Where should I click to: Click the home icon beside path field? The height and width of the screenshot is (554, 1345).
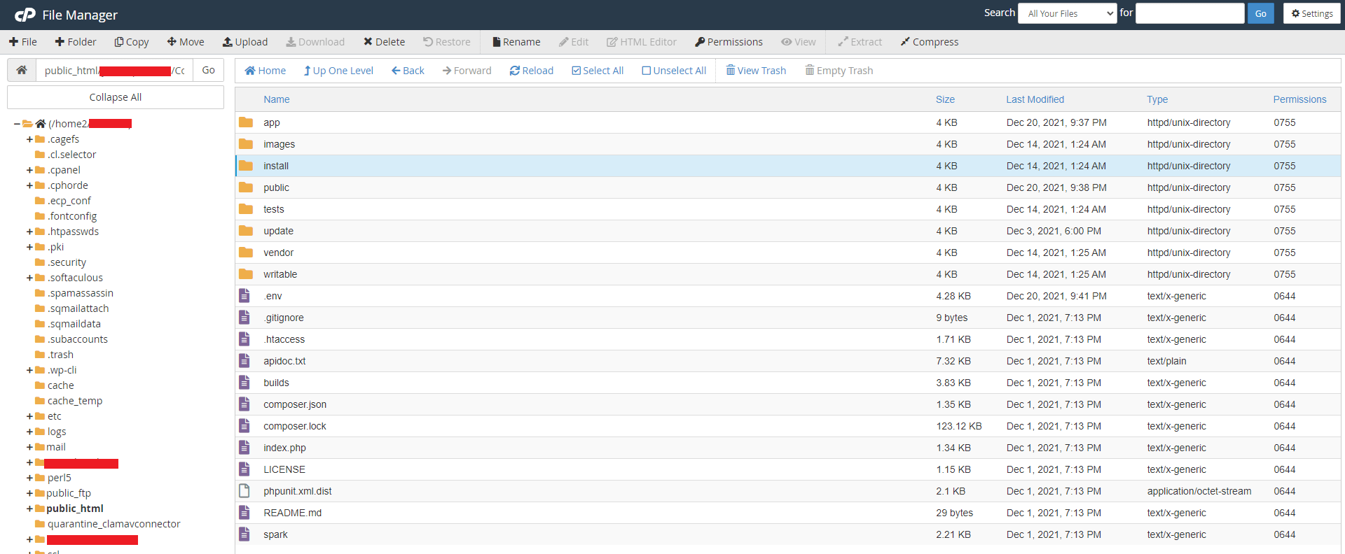pos(22,70)
